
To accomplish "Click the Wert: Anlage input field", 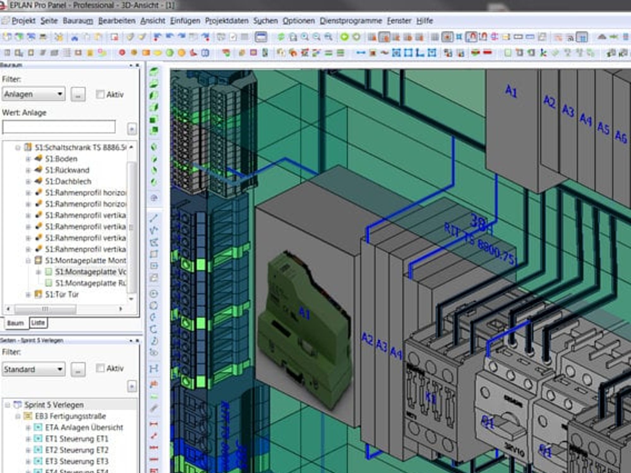I will [59, 127].
